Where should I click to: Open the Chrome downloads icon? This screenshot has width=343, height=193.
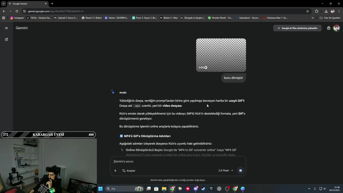(x=326, y=11)
